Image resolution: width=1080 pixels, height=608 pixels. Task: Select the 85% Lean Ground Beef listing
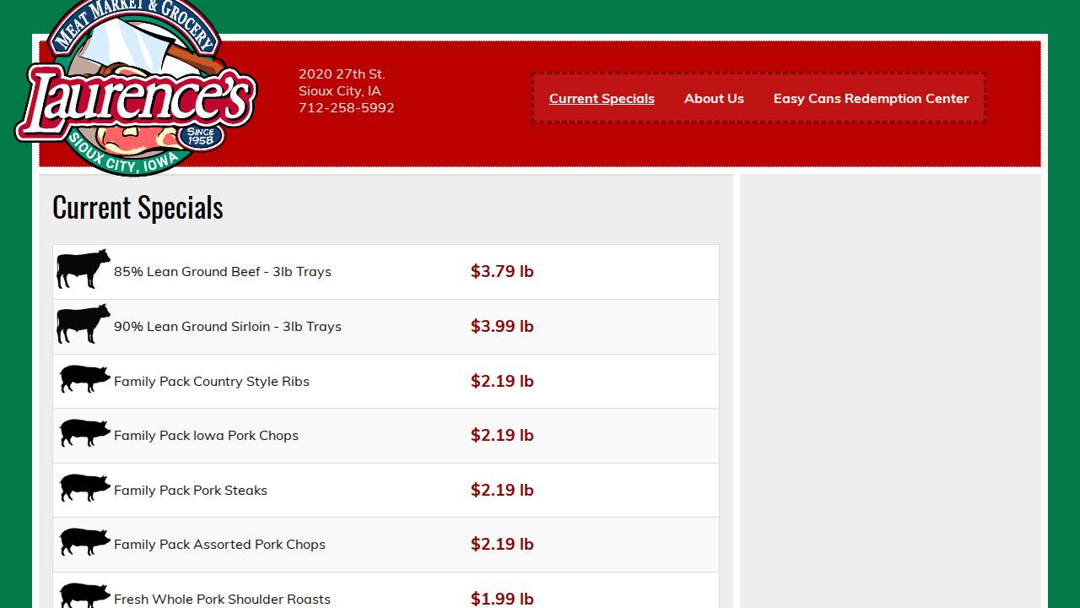(x=223, y=271)
